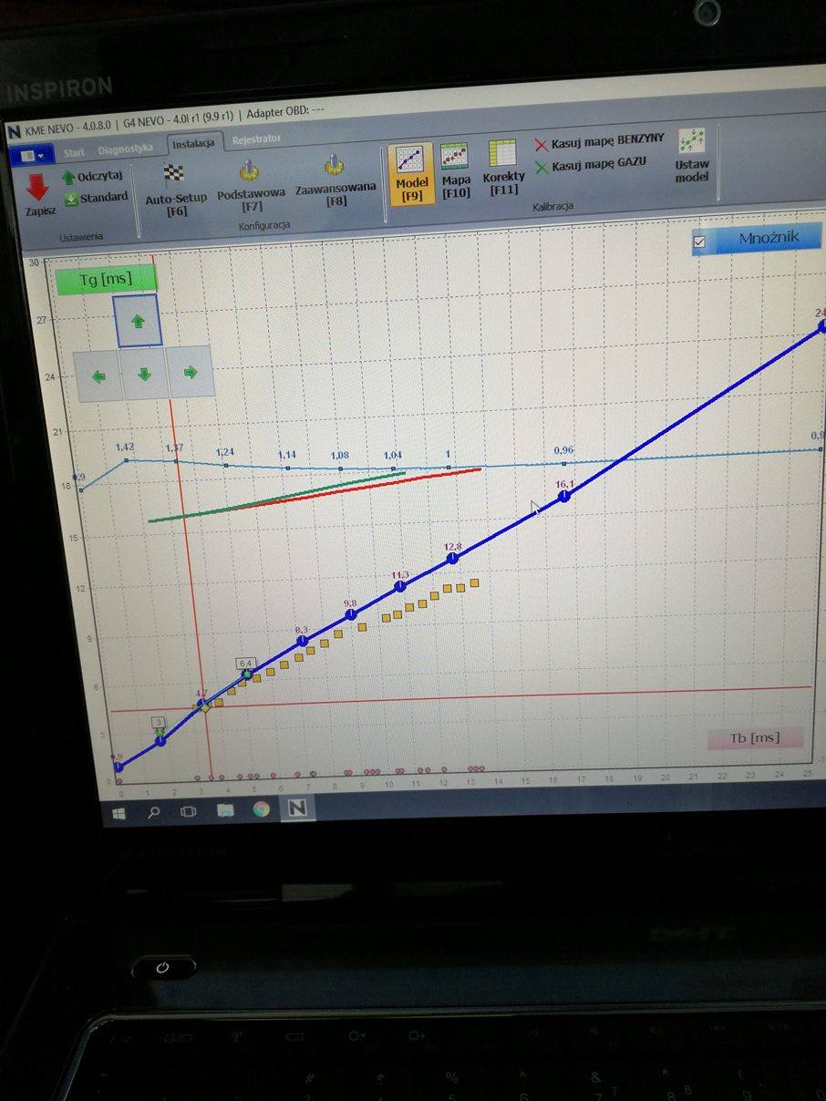The width and height of the screenshot is (826, 1101).
Task: Click Odczytaj to read controller settings
Action: click(x=93, y=177)
